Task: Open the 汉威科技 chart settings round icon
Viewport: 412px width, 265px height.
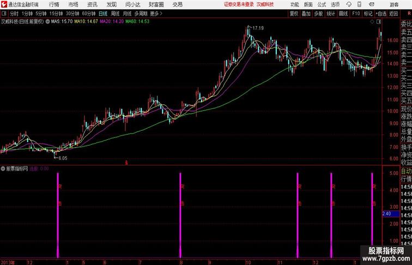Action: (47, 22)
